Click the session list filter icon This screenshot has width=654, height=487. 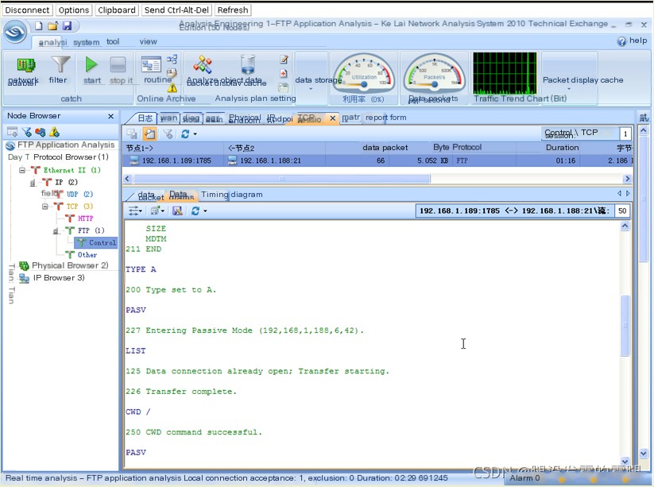[168, 133]
